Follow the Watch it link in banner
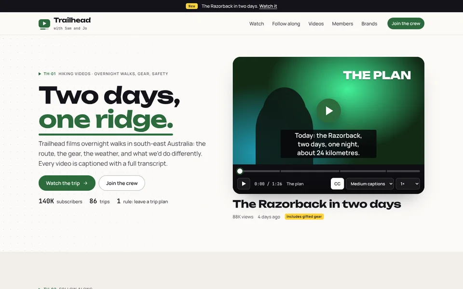463x289 pixels. pyautogui.click(x=268, y=6)
